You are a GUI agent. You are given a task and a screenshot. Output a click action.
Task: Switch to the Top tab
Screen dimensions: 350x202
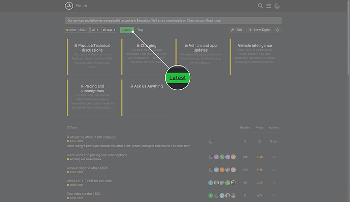pyautogui.click(x=140, y=30)
